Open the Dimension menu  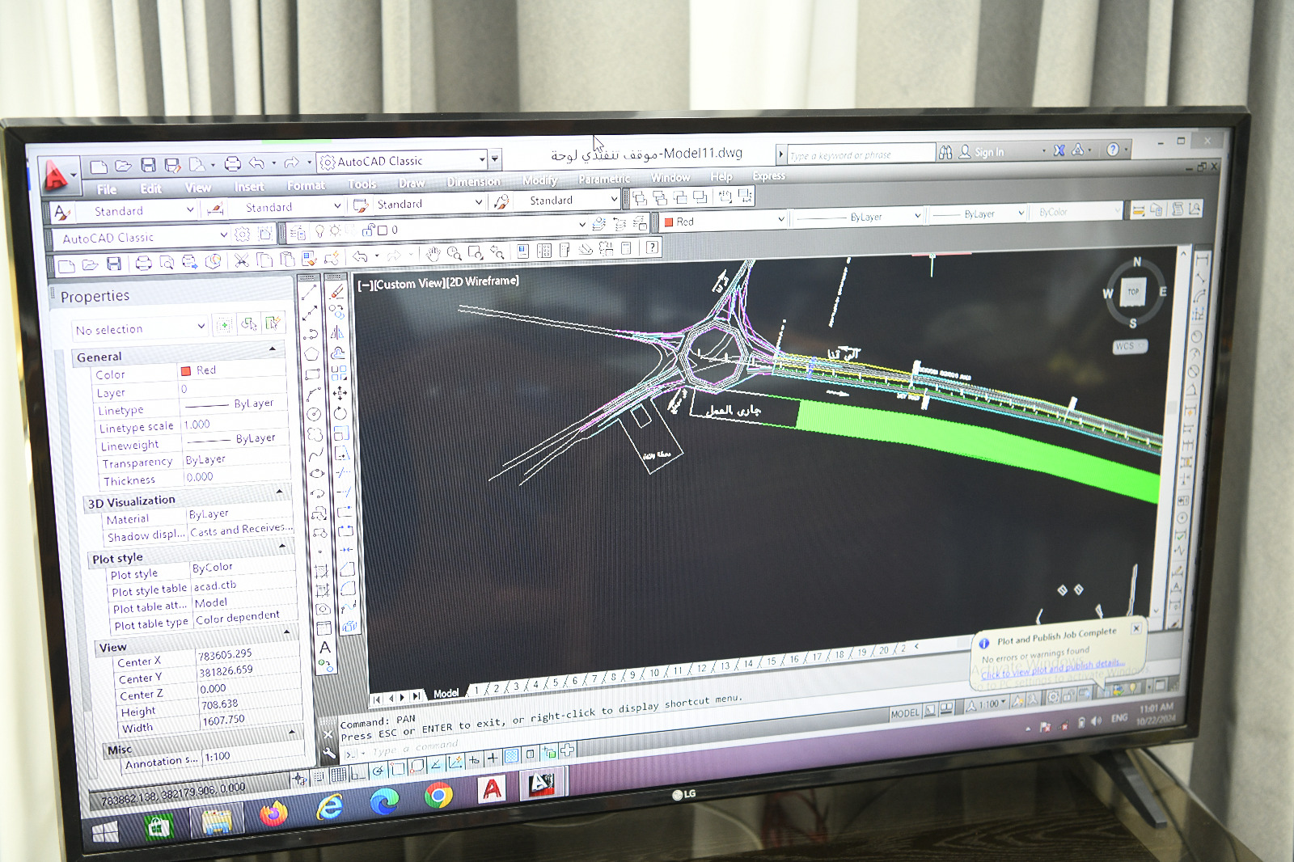coord(473,182)
